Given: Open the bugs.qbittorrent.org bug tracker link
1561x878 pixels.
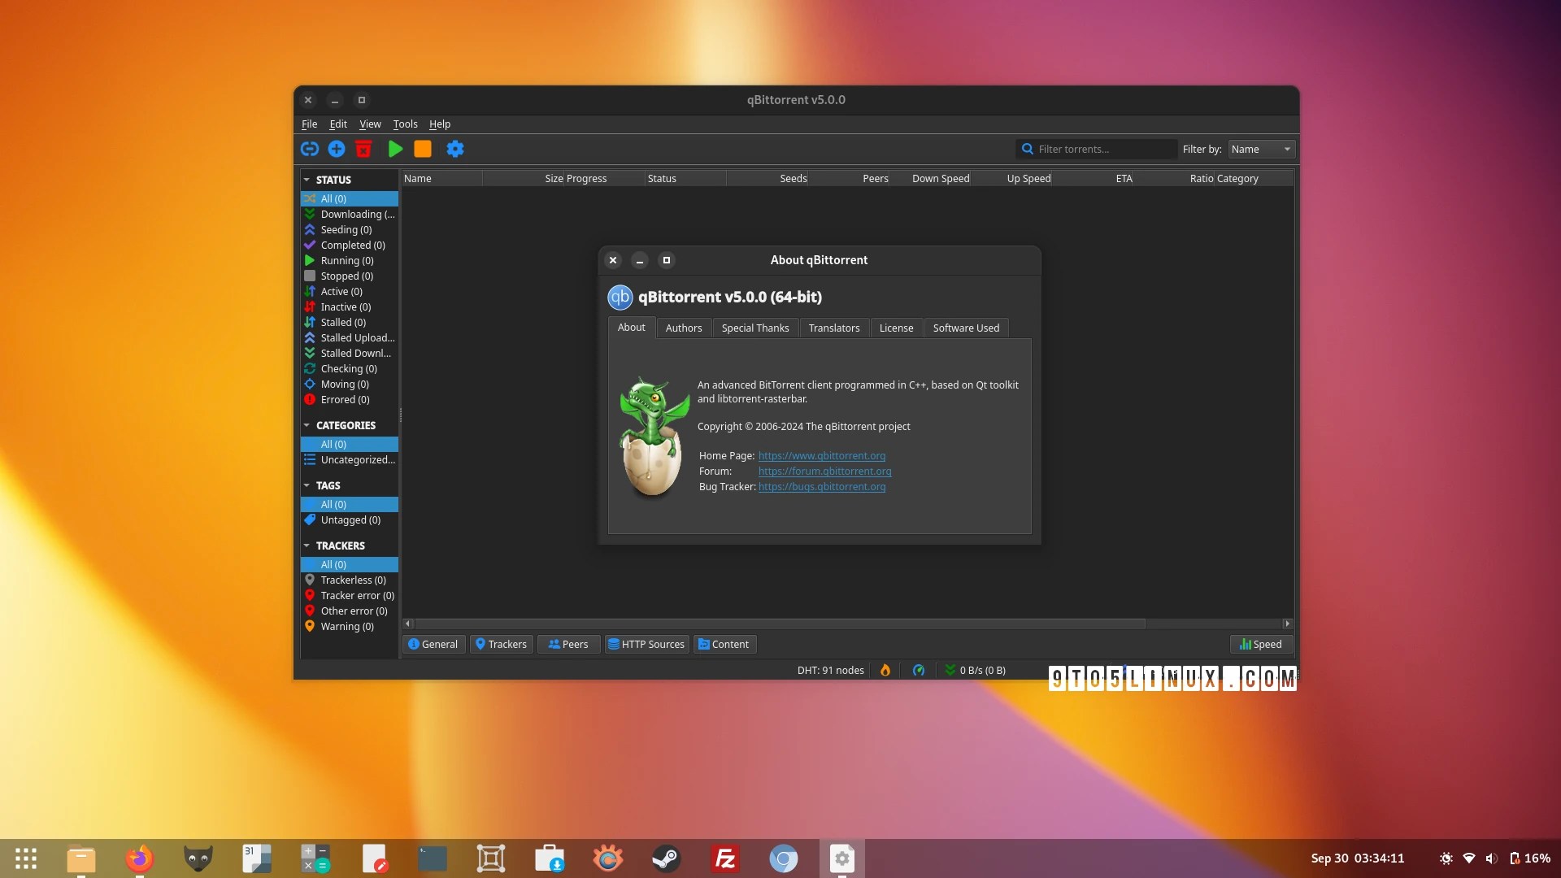Looking at the screenshot, I should click(822, 486).
